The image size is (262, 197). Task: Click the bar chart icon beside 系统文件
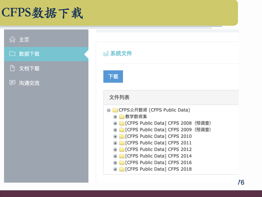coord(106,54)
